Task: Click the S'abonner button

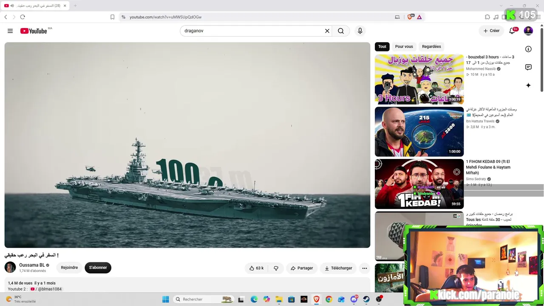Action: pyautogui.click(x=98, y=268)
